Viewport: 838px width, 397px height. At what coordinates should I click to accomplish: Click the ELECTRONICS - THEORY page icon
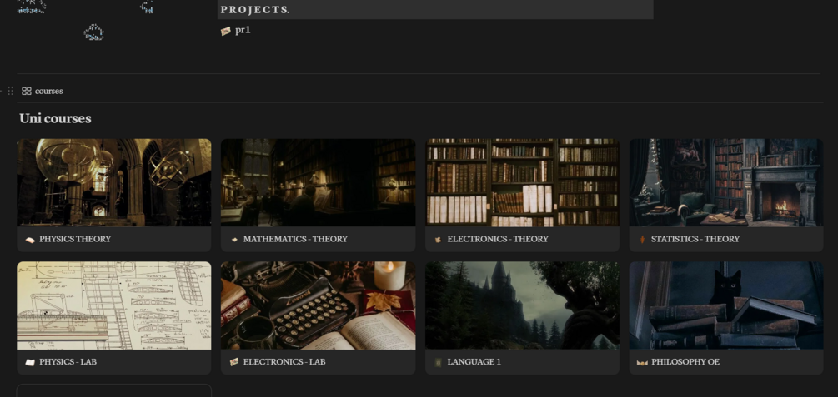point(439,240)
